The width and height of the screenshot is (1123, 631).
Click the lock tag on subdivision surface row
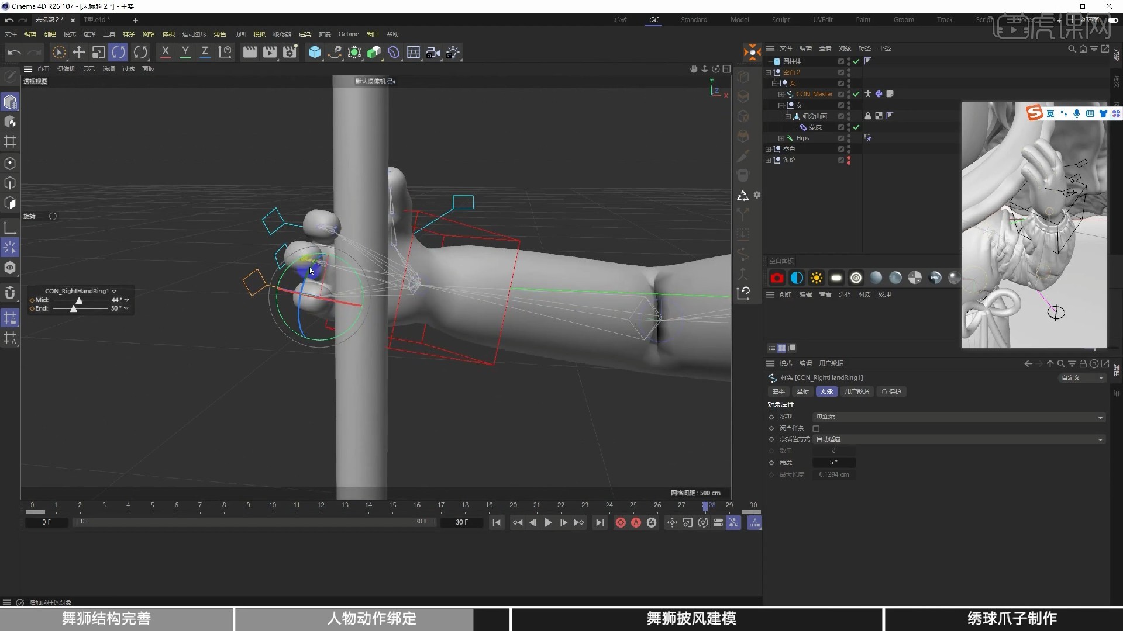point(868,116)
